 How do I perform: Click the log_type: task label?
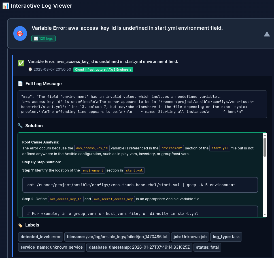[x=226, y=237]
